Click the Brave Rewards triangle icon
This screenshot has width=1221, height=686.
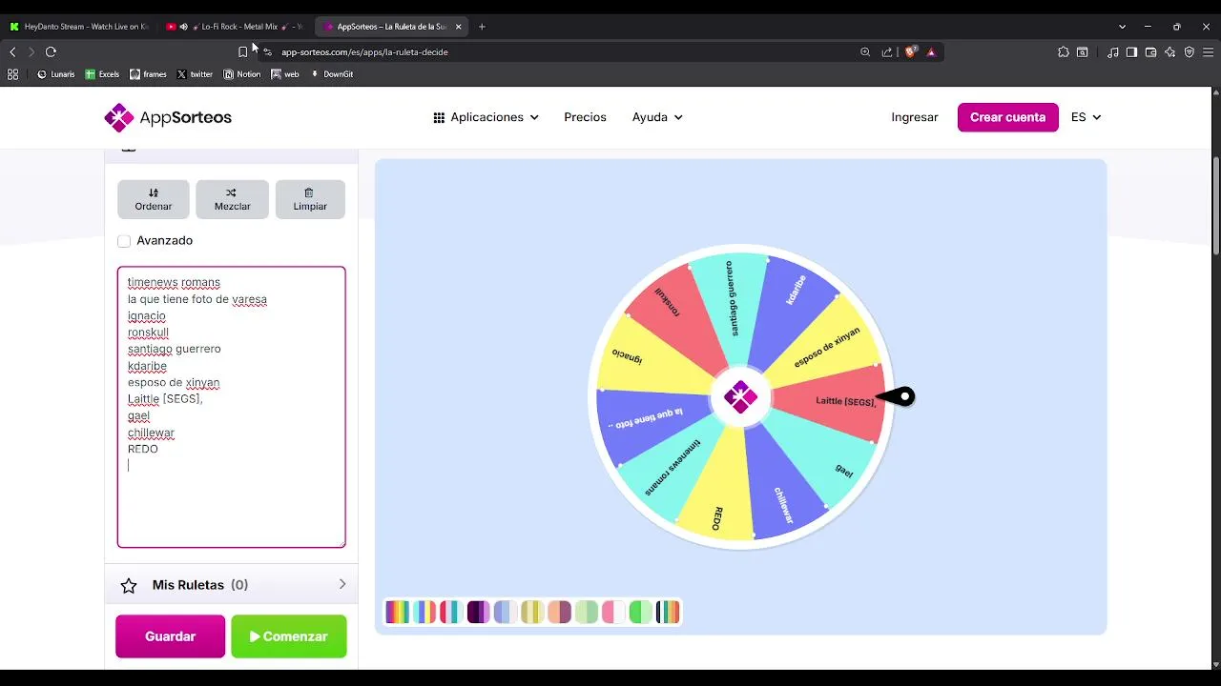tap(931, 52)
